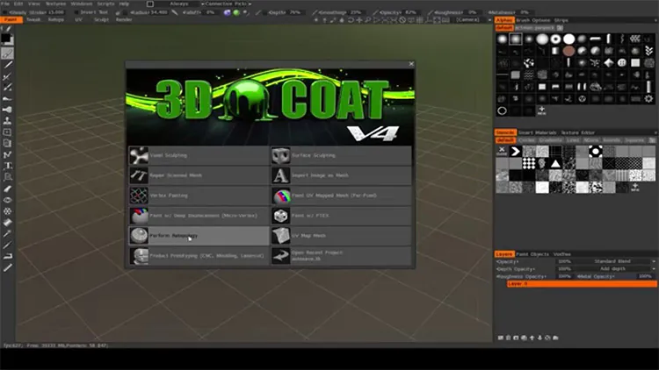The width and height of the screenshot is (659, 370).
Task: Open the Brush Options tab
Action: click(x=533, y=20)
